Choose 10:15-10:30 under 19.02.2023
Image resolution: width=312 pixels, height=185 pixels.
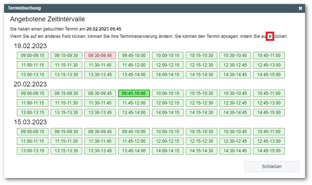[x=202, y=56]
